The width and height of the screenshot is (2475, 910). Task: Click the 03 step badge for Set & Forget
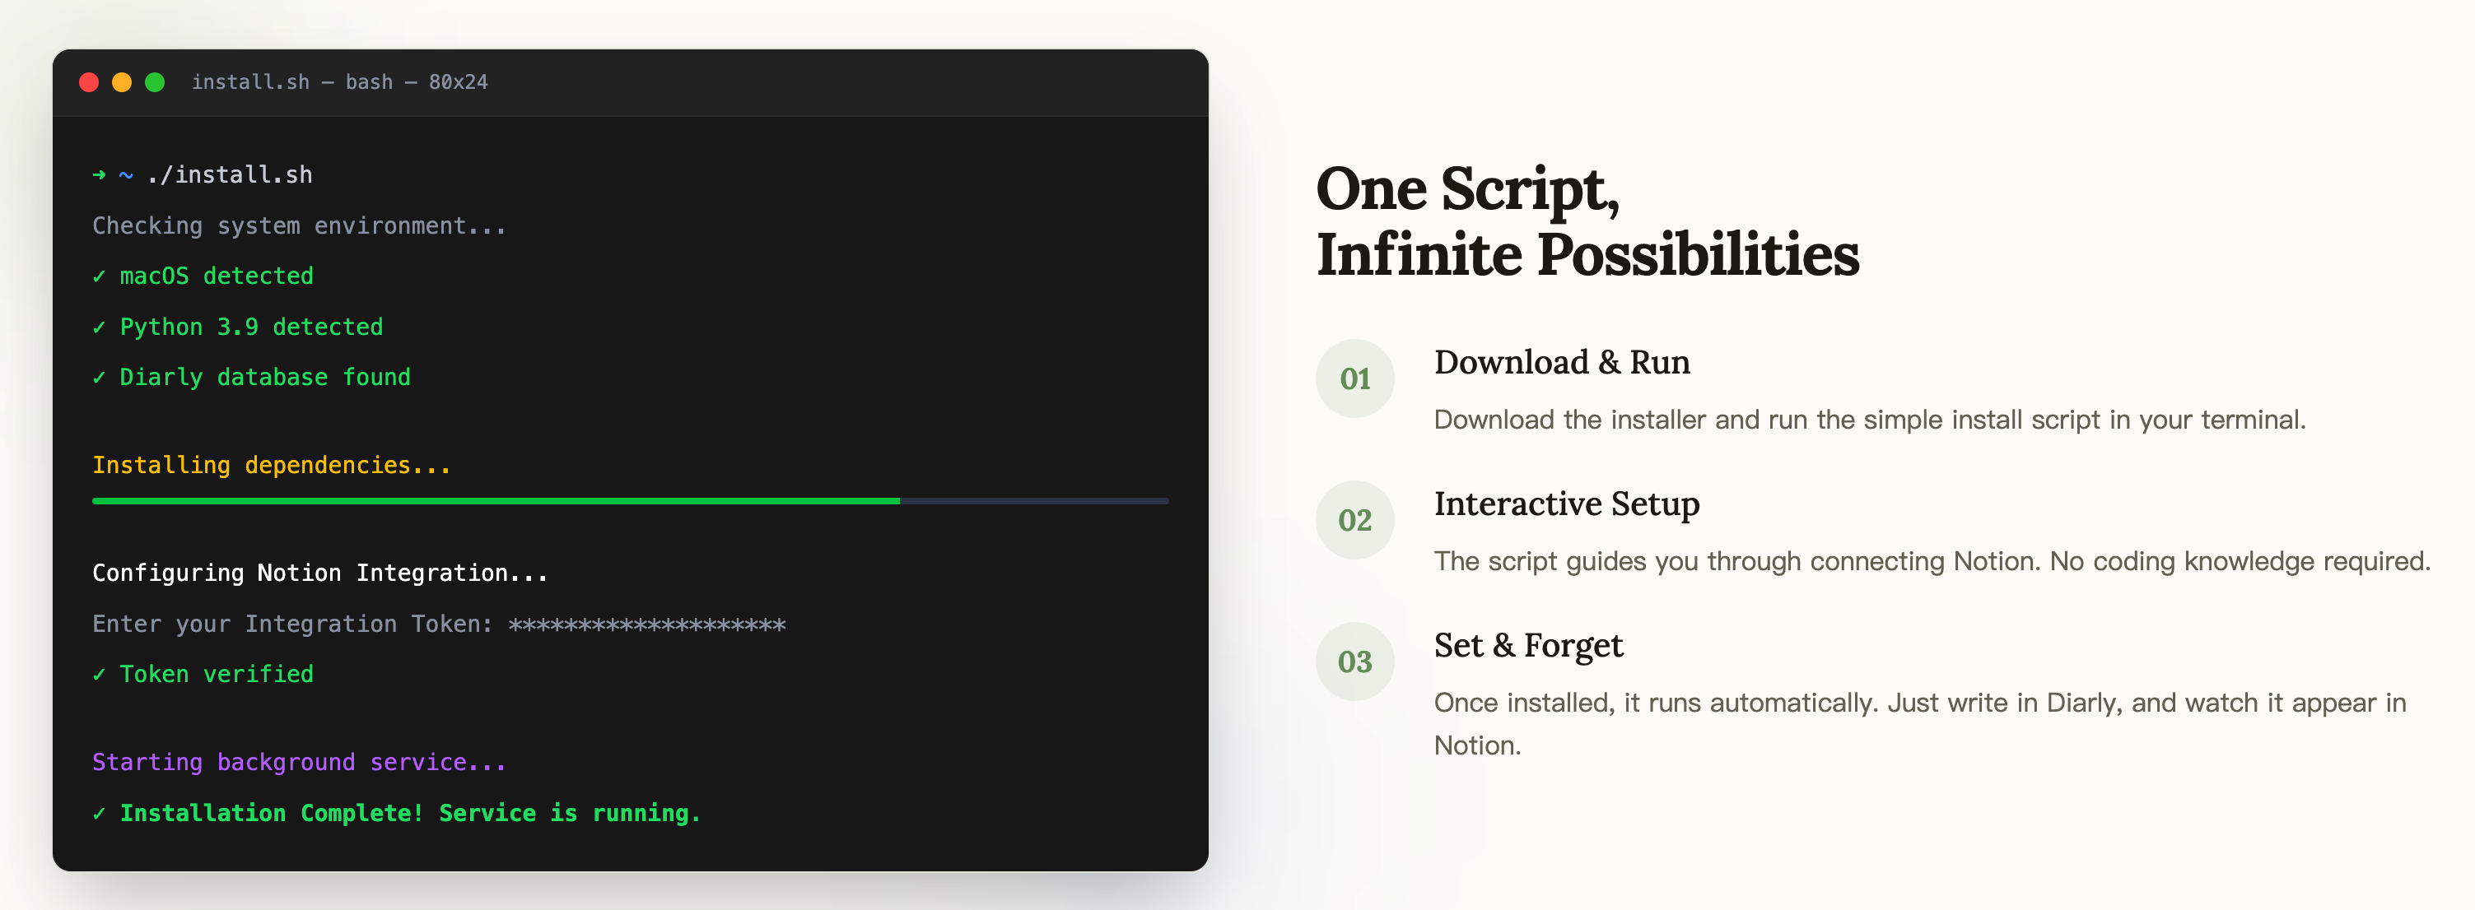[x=1354, y=662]
